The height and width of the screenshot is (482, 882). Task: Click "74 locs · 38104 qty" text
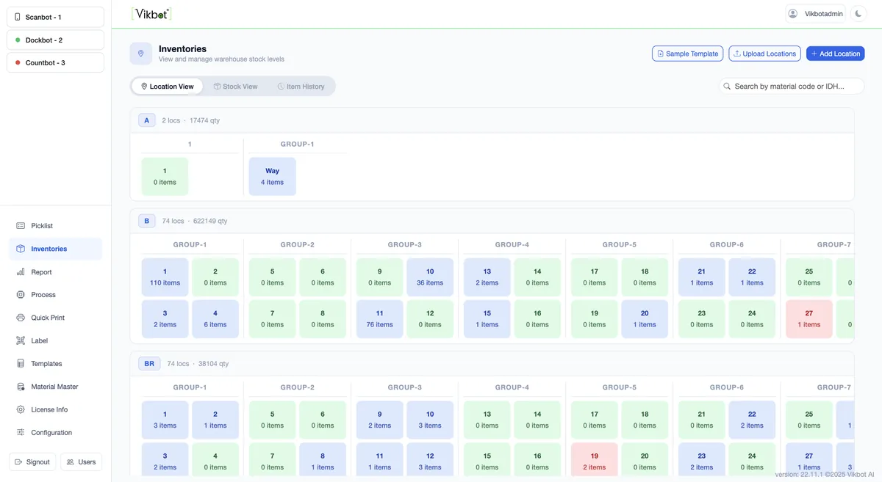click(x=198, y=363)
